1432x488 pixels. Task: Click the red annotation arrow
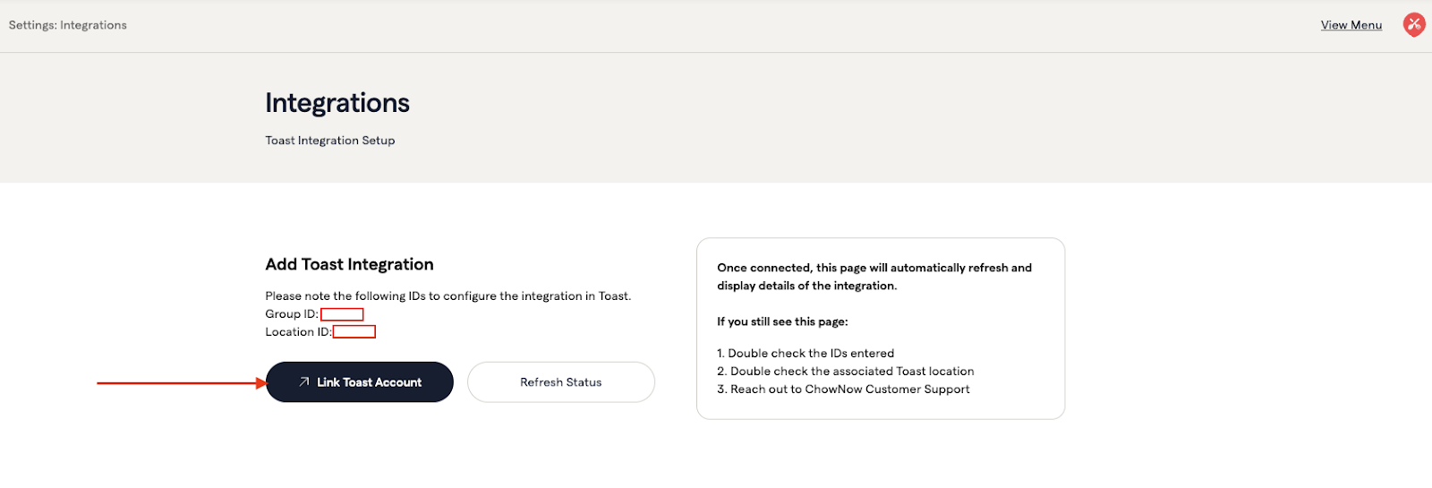[x=179, y=383]
